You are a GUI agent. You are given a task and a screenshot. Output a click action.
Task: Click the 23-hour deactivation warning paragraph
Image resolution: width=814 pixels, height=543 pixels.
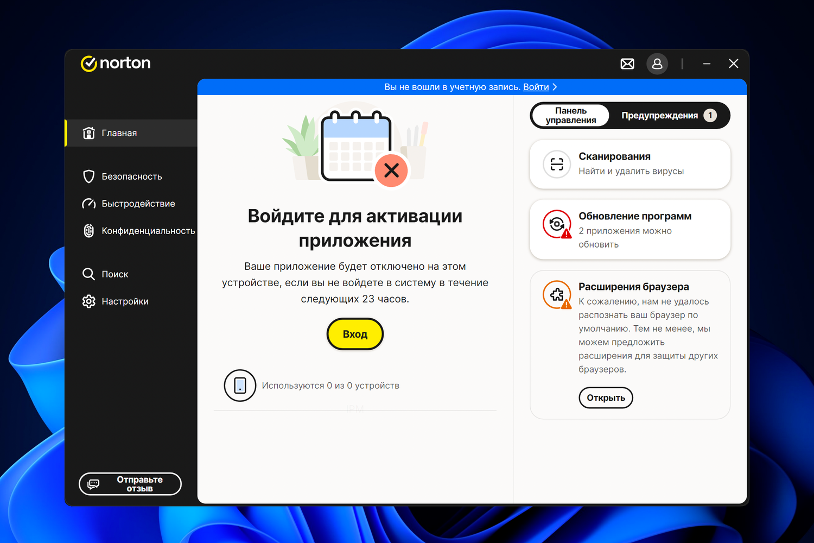[x=355, y=282]
